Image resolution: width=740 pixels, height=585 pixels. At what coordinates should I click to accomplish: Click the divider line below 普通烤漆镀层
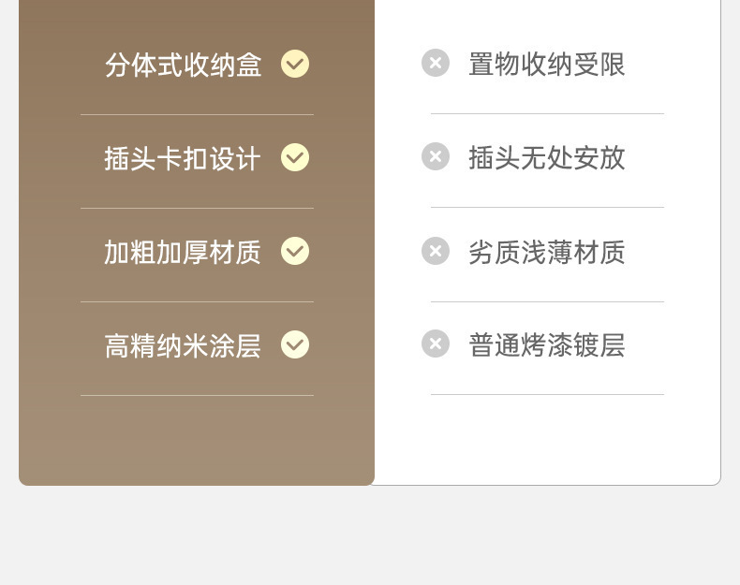click(547, 395)
